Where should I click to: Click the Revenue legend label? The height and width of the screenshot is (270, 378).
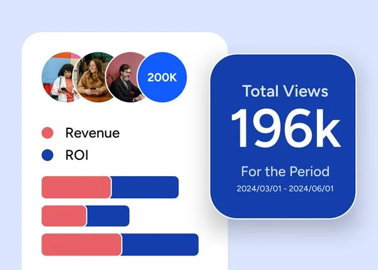[93, 133]
